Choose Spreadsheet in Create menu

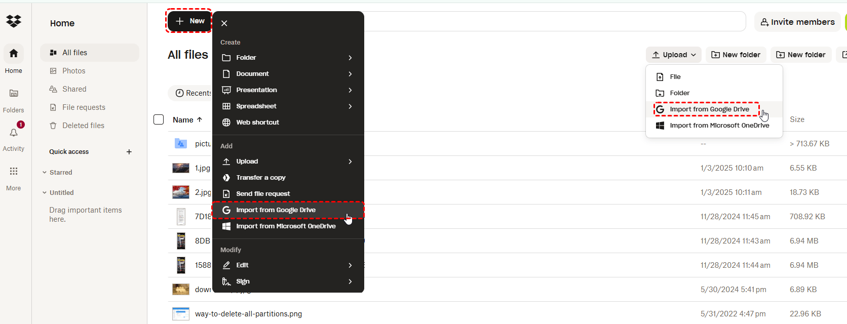pyautogui.click(x=288, y=106)
